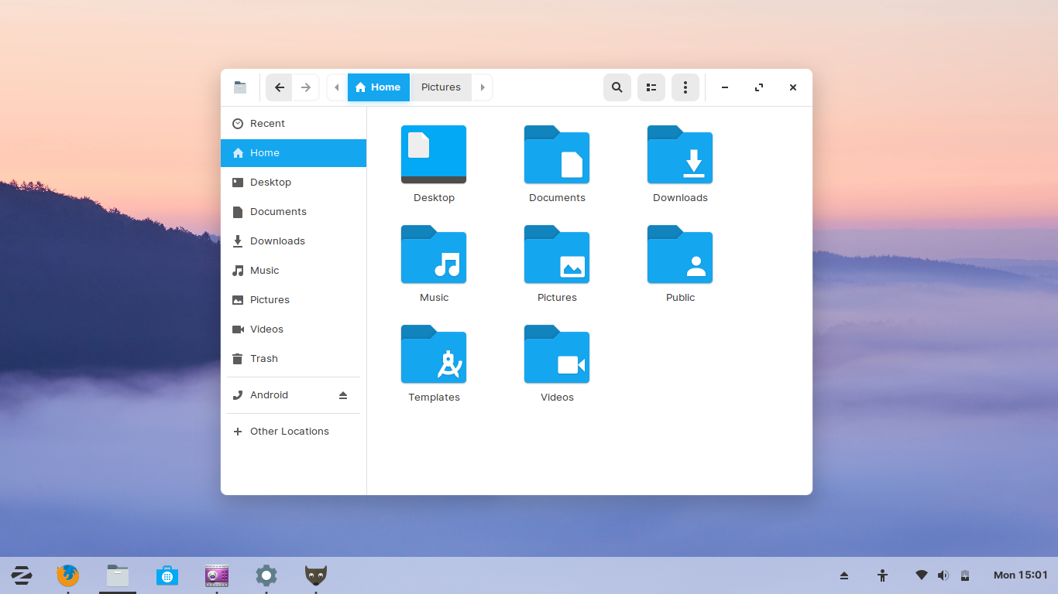Open Pictures in the sidebar
The height and width of the screenshot is (594, 1058).
pyautogui.click(x=294, y=300)
